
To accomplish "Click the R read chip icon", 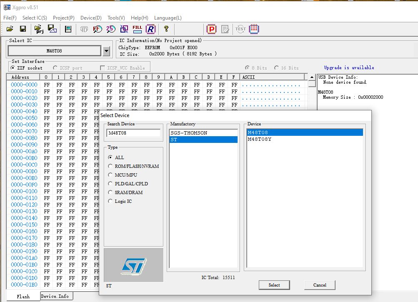I will (150, 29).
